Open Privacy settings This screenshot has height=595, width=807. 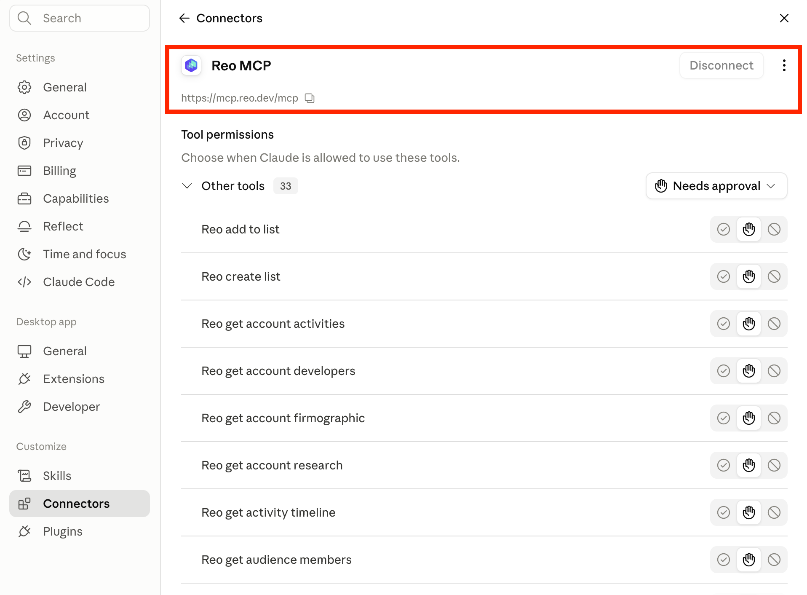80,143
